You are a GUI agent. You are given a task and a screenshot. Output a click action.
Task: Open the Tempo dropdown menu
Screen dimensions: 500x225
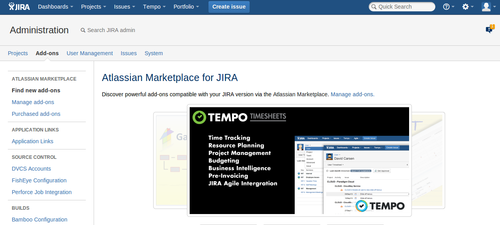154,7
